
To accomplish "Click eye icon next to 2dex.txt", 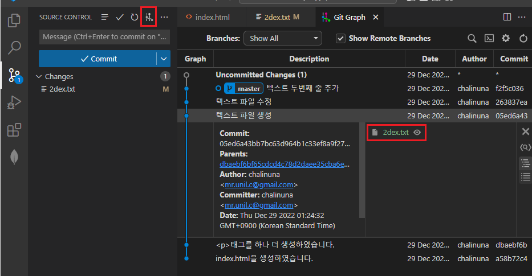I will 417,133.
